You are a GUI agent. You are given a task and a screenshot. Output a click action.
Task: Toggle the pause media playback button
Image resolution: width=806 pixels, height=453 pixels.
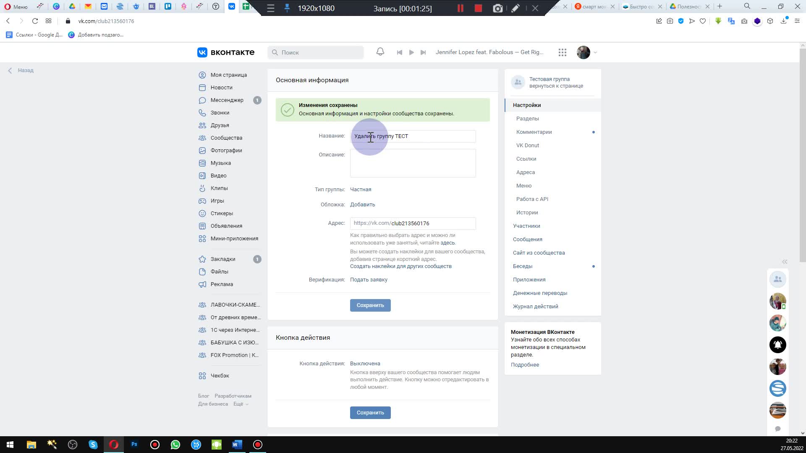(x=411, y=52)
